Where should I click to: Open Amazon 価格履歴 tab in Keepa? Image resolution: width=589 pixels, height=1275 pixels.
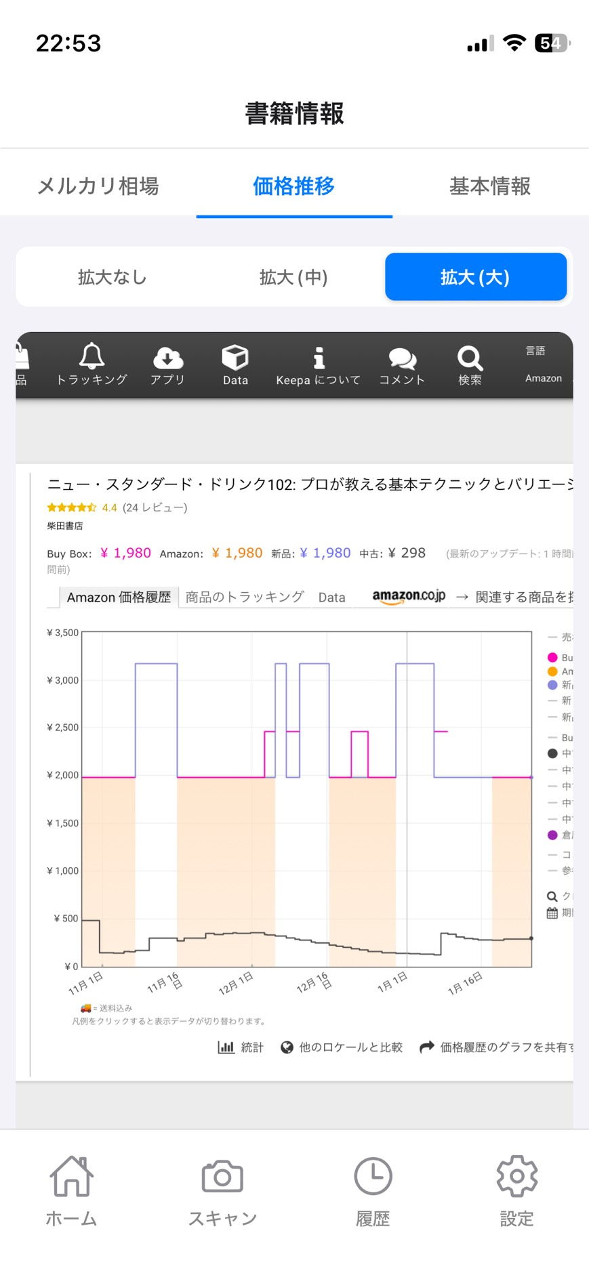[119, 597]
